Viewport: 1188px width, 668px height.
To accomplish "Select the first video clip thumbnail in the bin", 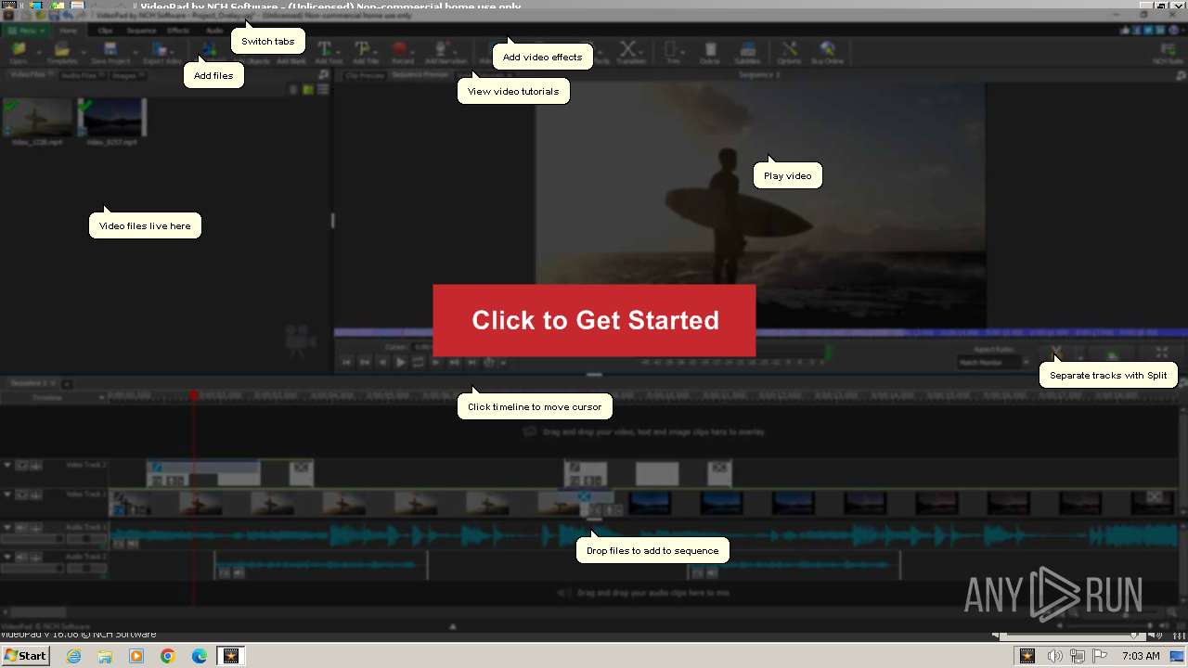I will coord(37,118).
